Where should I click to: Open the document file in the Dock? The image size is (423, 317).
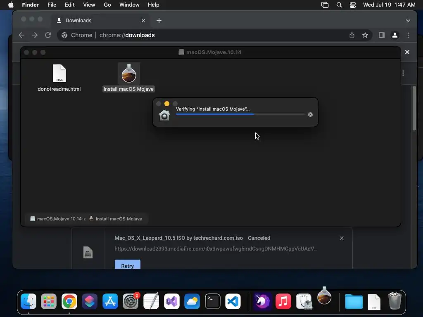(374, 302)
